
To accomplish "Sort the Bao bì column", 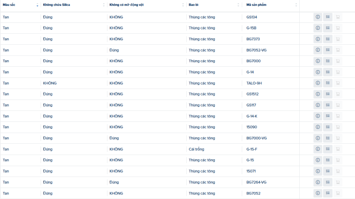I will pos(238,5).
